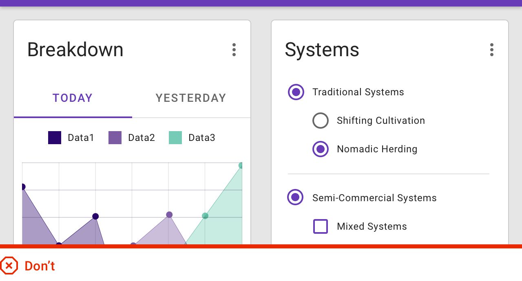This screenshot has width=522, height=281.
Task: Click the top-right Data3 chart point
Action: coord(241,166)
